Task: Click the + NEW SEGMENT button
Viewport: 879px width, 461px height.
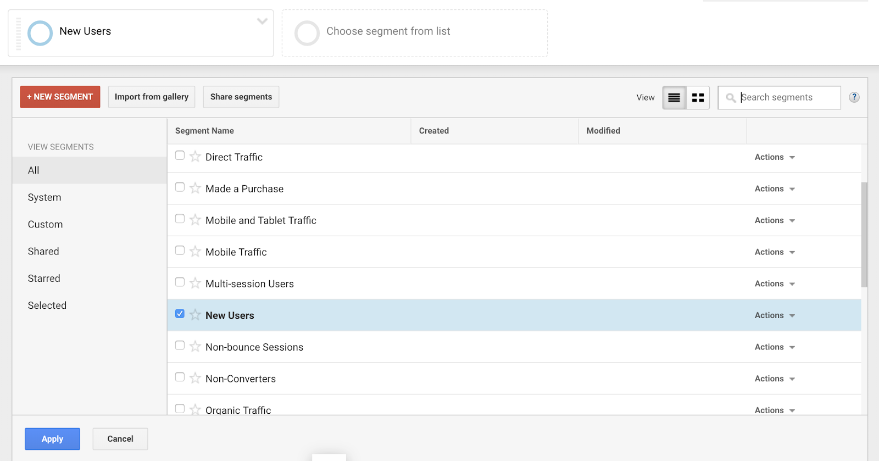Action: coord(60,97)
